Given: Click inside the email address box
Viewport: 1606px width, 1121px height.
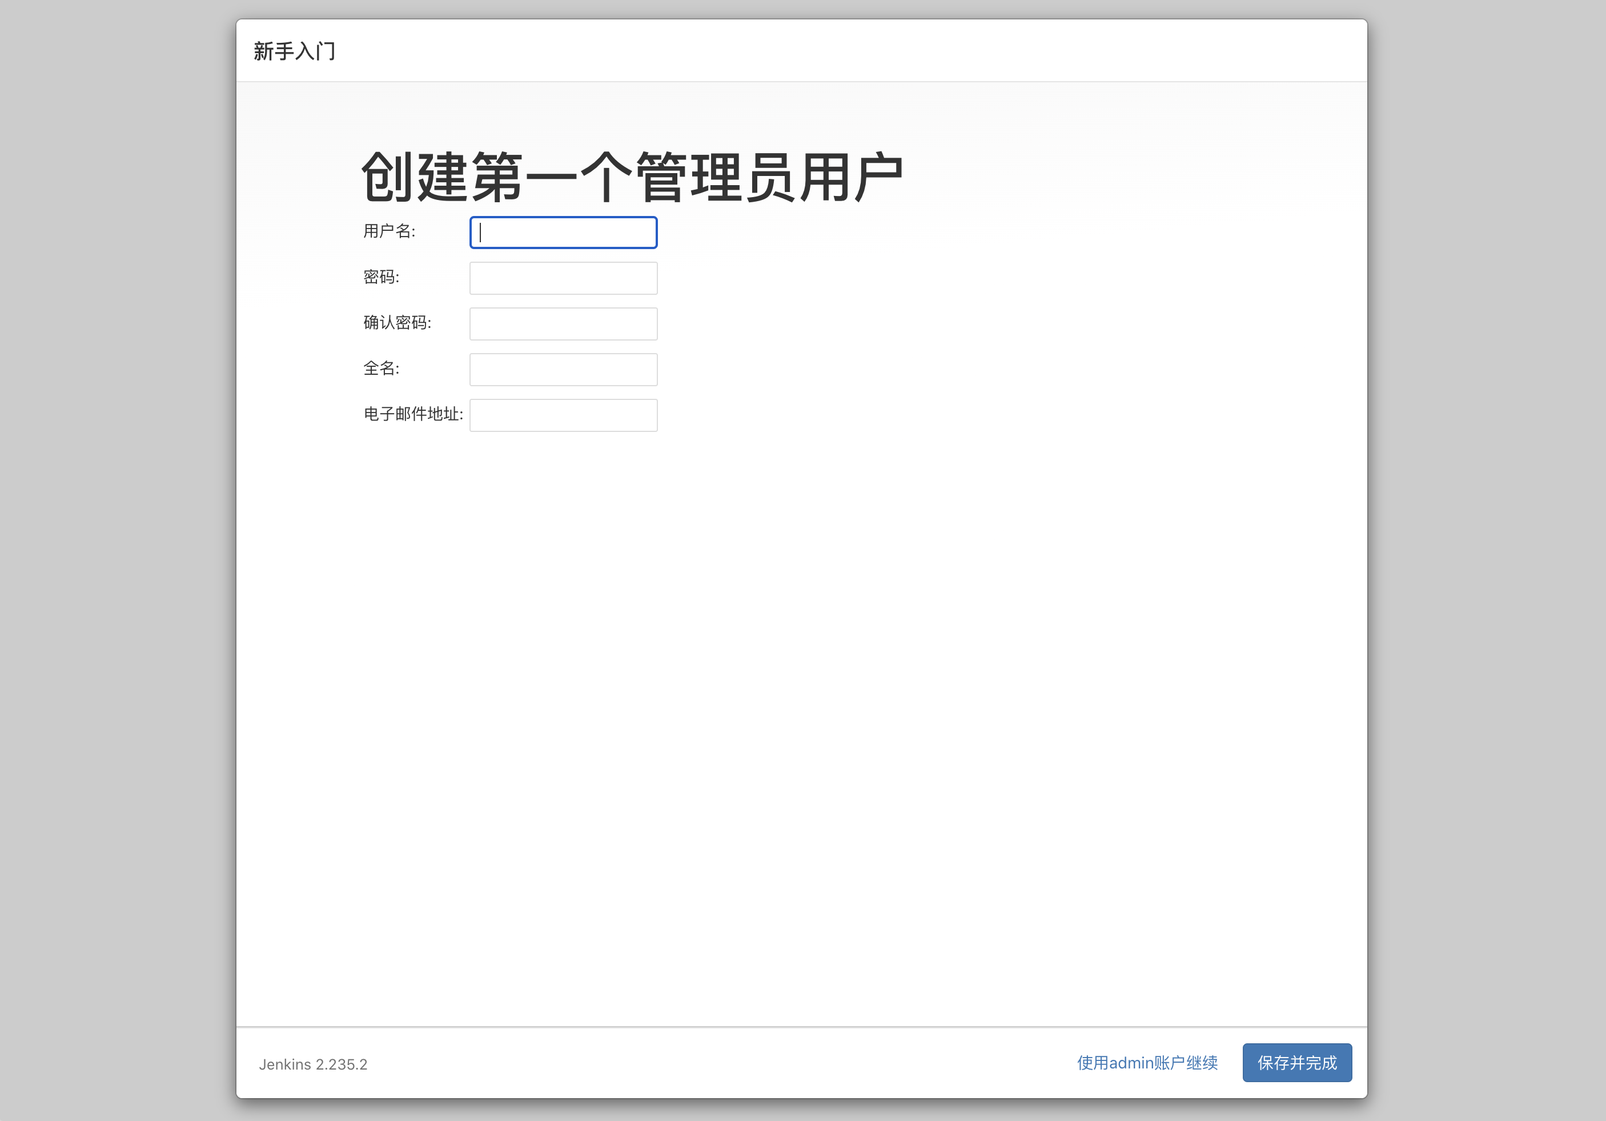Looking at the screenshot, I should coord(563,415).
